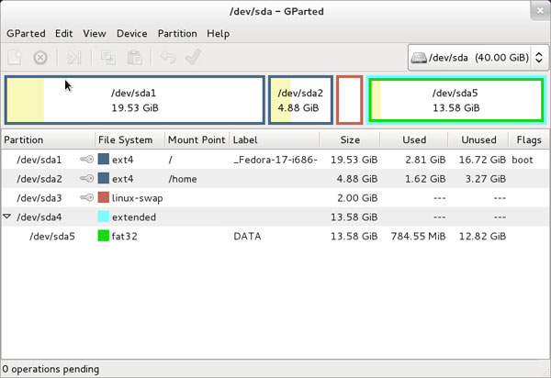
Task: Open the Edit menu
Action: tap(64, 34)
